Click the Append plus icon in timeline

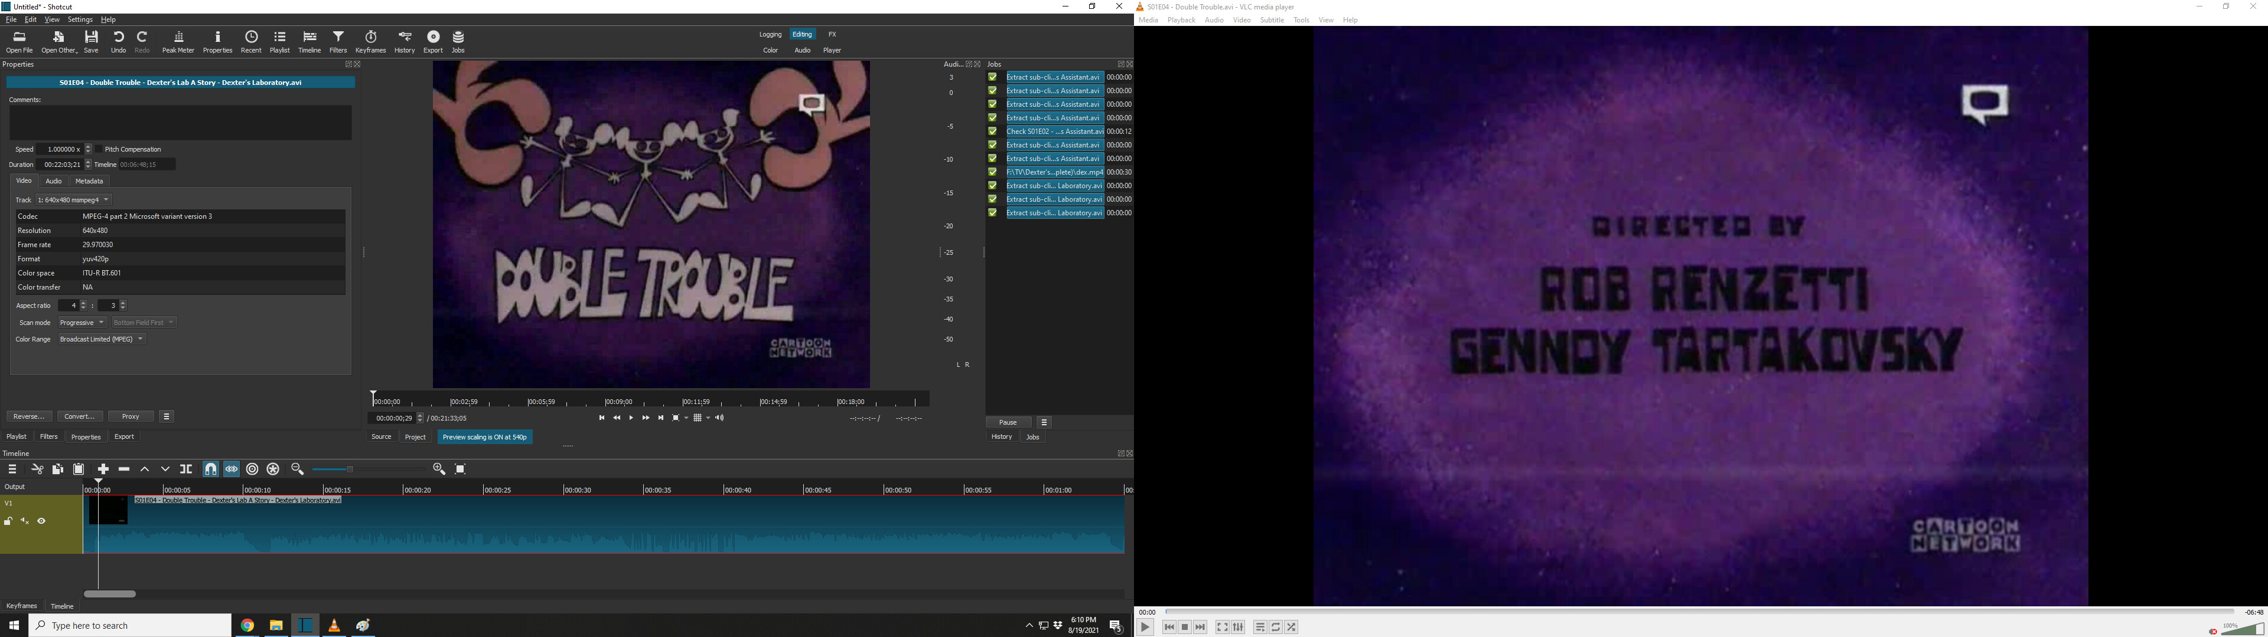(103, 469)
